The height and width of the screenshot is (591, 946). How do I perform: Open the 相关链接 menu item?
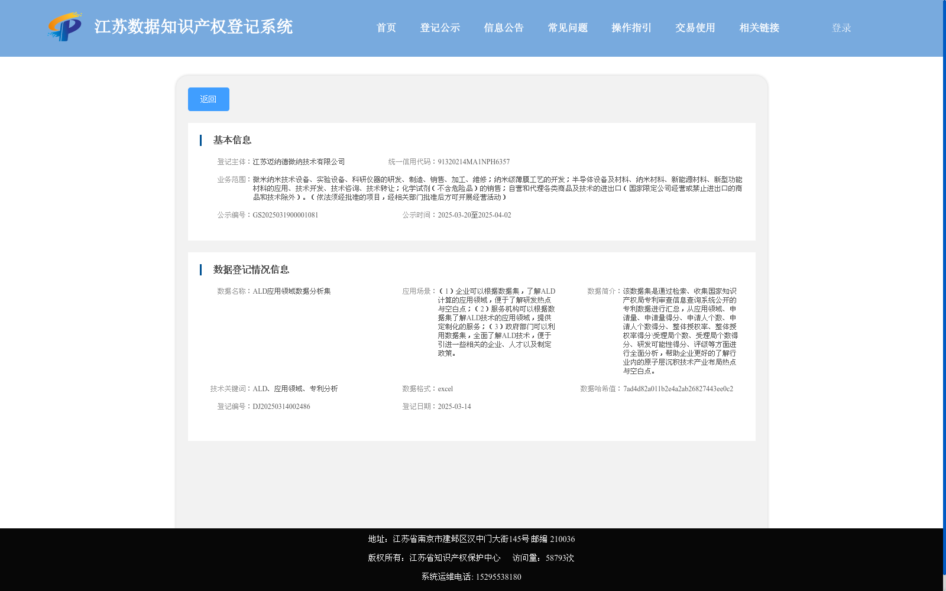click(x=759, y=28)
